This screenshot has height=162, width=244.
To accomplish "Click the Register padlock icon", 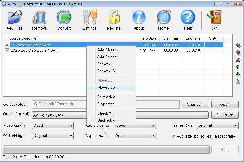I will 114,17.
